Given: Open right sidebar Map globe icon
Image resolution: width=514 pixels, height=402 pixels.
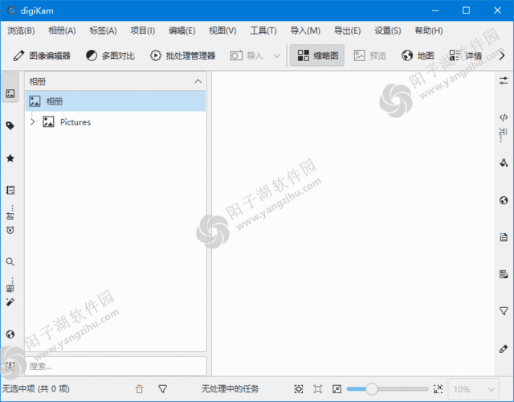Looking at the screenshot, I should tap(504, 200).
